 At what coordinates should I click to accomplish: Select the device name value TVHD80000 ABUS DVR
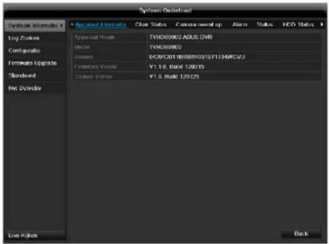pyautogui.click(x=181, y=37)
